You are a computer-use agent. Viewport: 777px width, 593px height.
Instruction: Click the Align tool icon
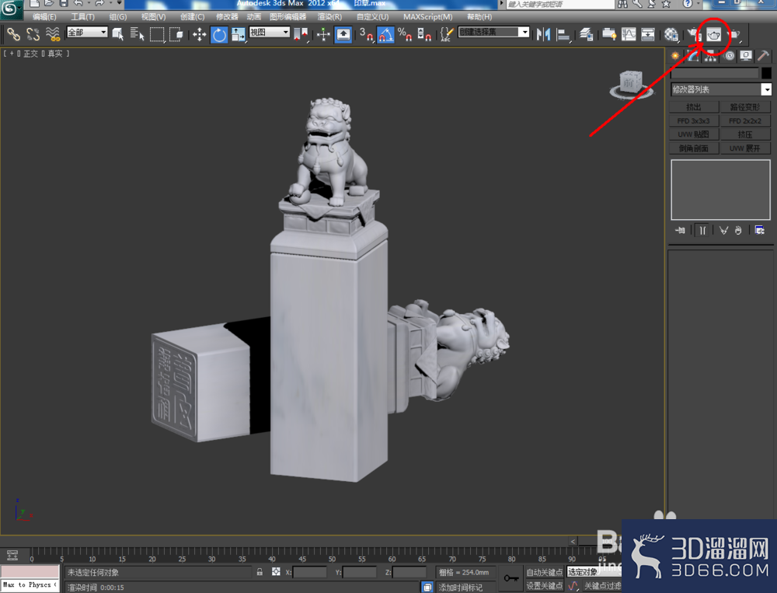click(563, 34)
